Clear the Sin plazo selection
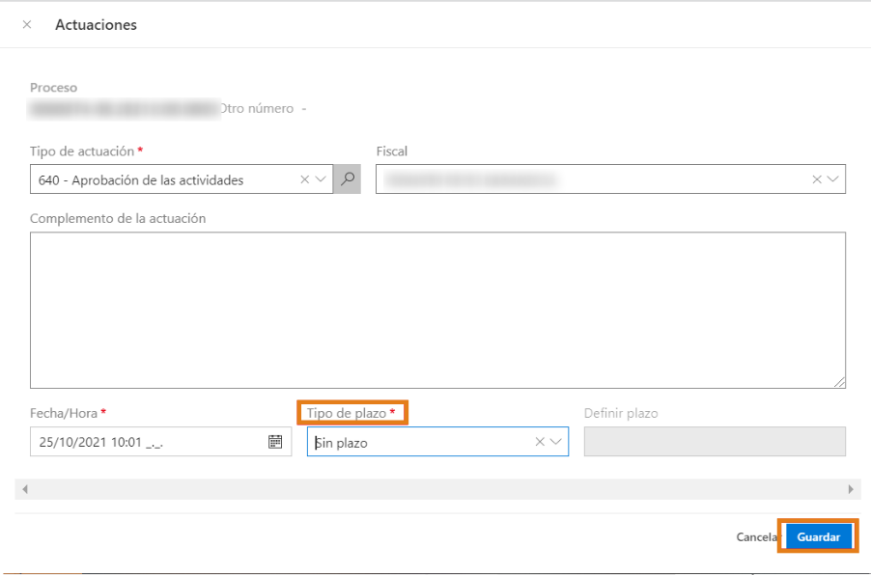This screenshot has width=871, height=575. (540, 442)
